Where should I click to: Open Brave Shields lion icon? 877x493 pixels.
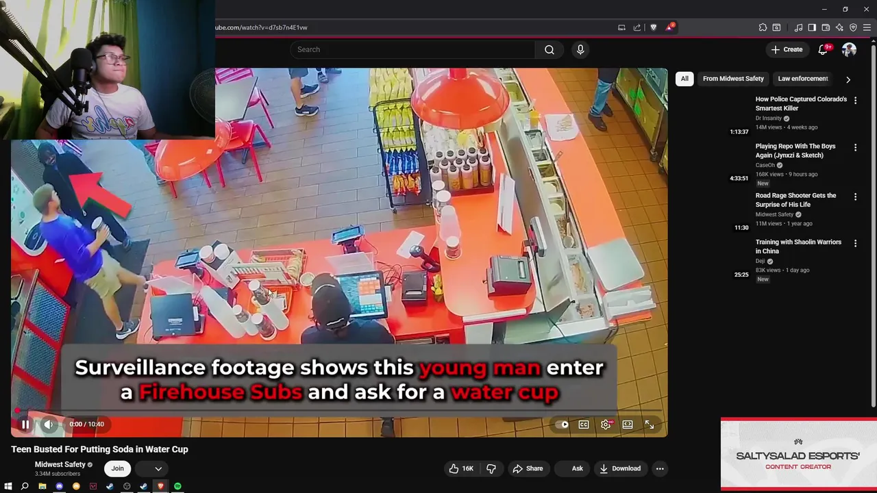point(653,27)
